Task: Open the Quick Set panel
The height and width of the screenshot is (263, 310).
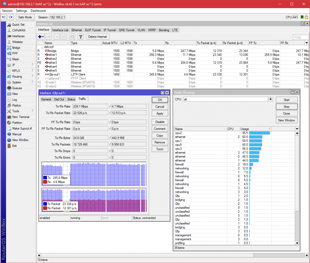Action: 18,25
